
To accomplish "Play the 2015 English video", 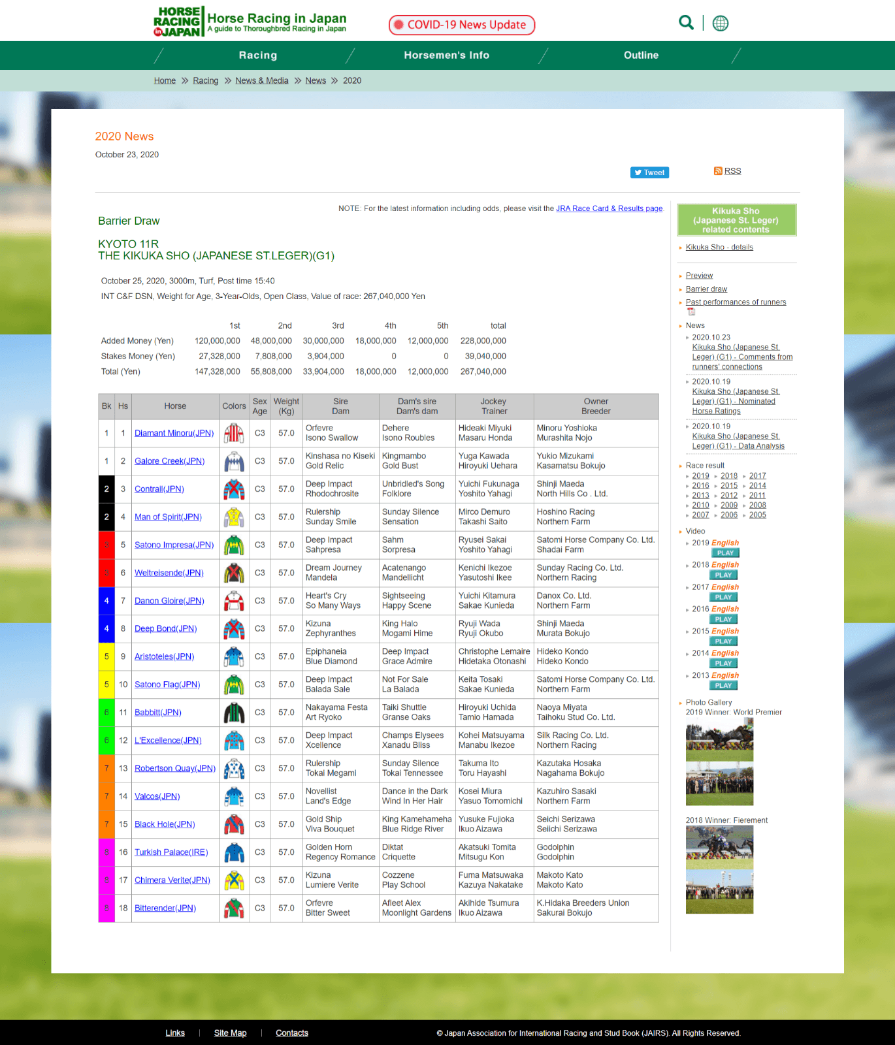I will 723,641.
